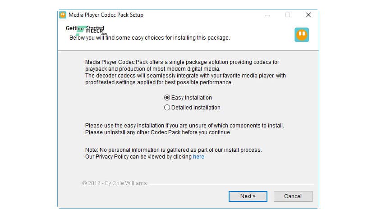This screenshot has height=218, width=377.
Task: Click the Cancel button
Action: (293, 196)
